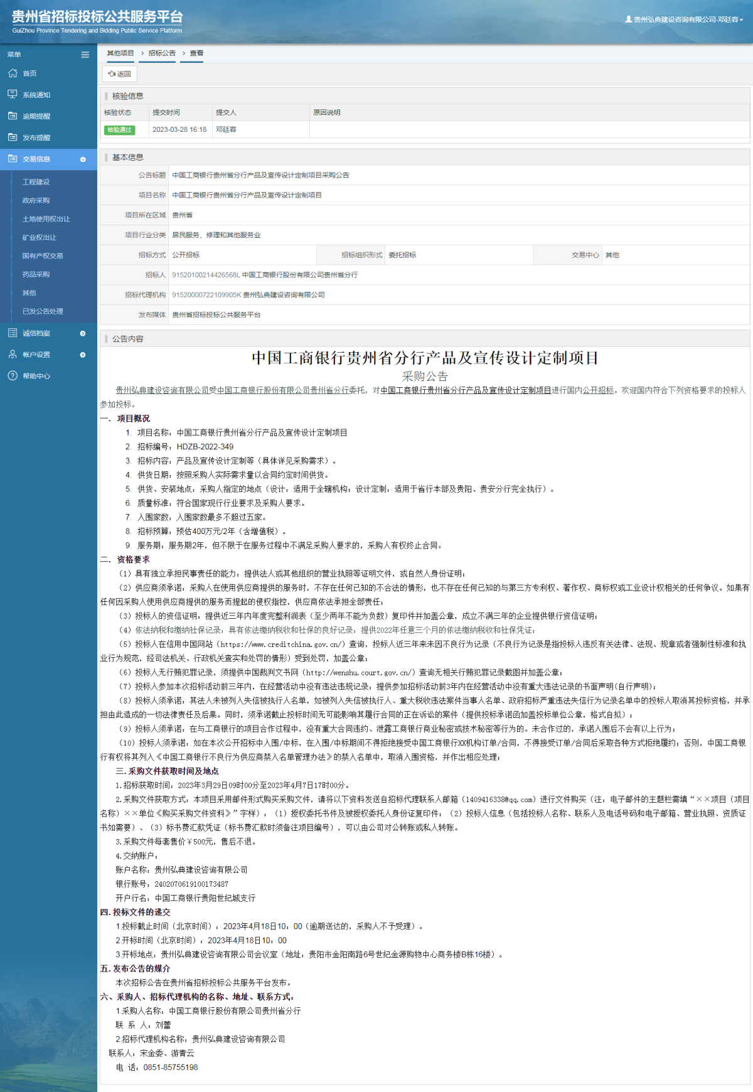Toggle the sidebar hamburger menu icon

tap(85, 55)
